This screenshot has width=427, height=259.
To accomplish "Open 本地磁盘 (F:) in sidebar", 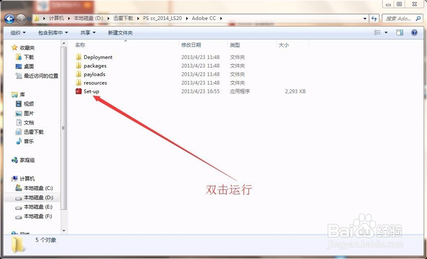I will (38, 216).
